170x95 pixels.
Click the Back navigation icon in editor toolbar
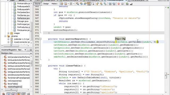[x=66, y=4]
